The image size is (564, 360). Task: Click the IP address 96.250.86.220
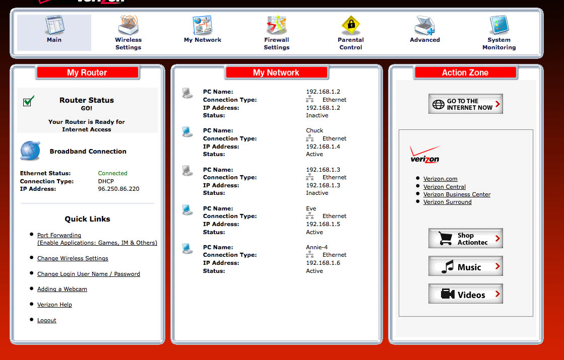point(118,189)
